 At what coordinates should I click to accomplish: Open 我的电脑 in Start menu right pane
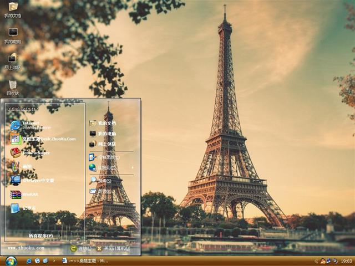[x=103, y=134]
